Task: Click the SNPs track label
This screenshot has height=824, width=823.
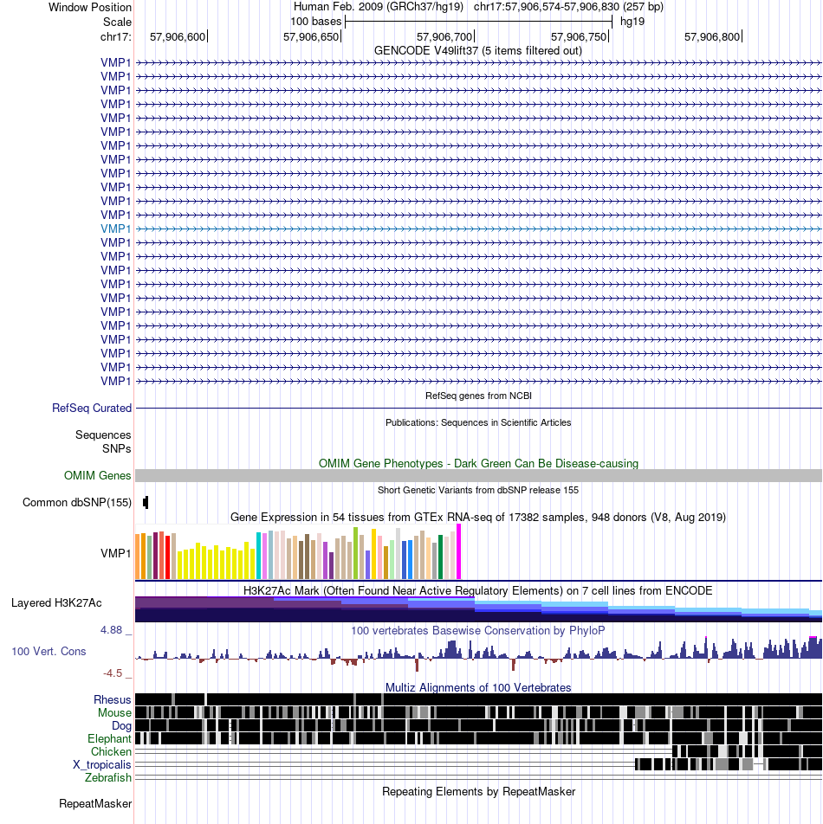Action: pos(116,448)
